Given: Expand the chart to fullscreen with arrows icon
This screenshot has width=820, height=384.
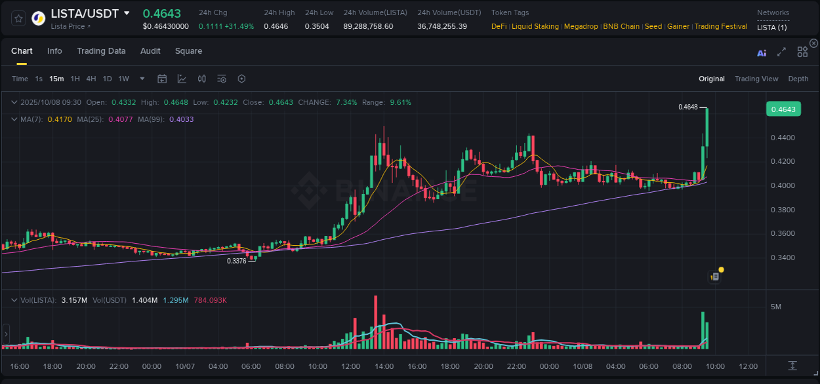Looking at the screenshot, I should tap(781, 52).
